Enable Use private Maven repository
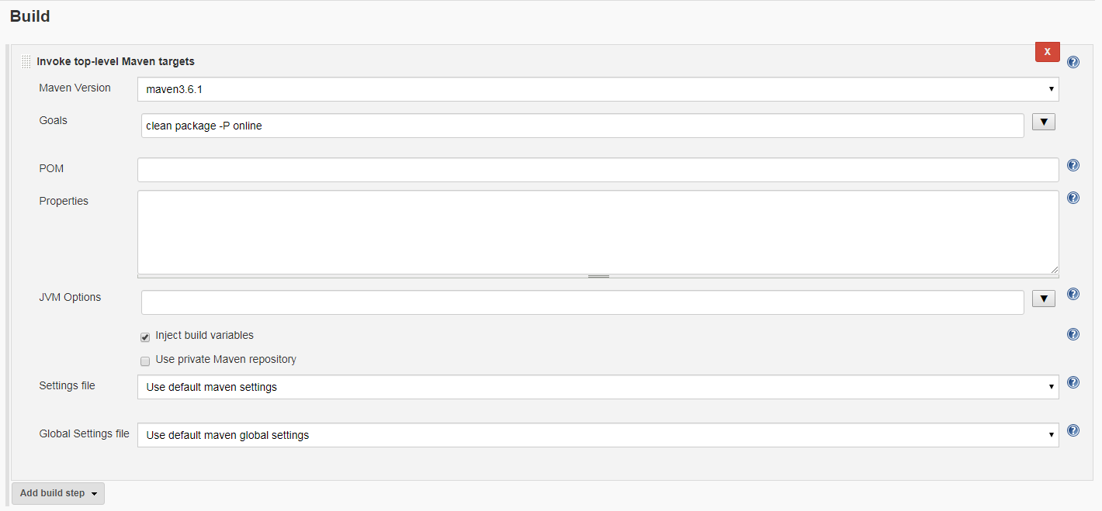Image resolution: width=1102 pixels, height=511 pixels. tap(145, 361)
